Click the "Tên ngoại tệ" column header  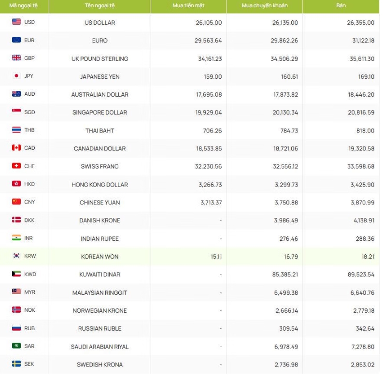pyautogui.click(x=99, y=5)
